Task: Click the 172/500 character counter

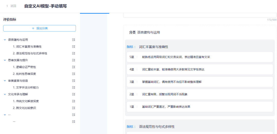Action: point(272,20)
